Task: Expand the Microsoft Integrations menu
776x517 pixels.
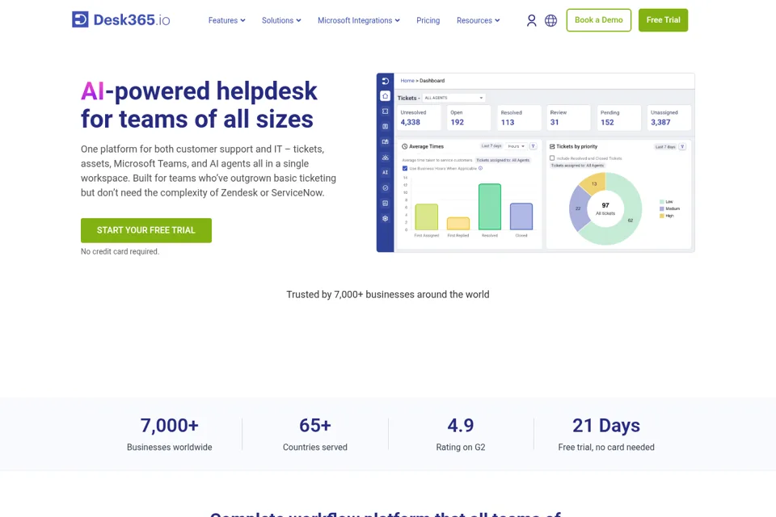Action: tap(359, 20)
